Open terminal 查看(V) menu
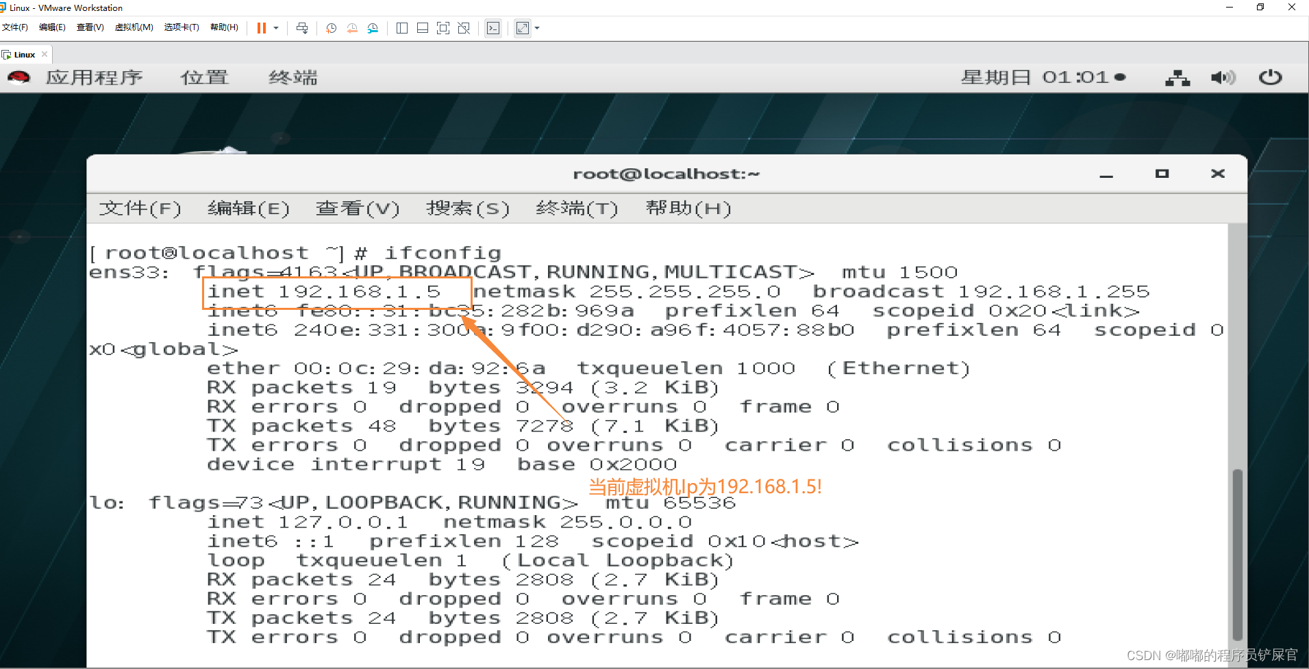This screenshot has height=669, width=1309. [x=358, y=208]
